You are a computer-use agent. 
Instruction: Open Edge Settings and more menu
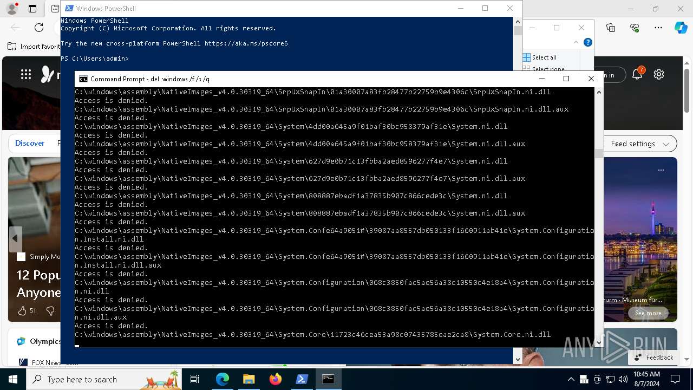click(x=658, y=28)
